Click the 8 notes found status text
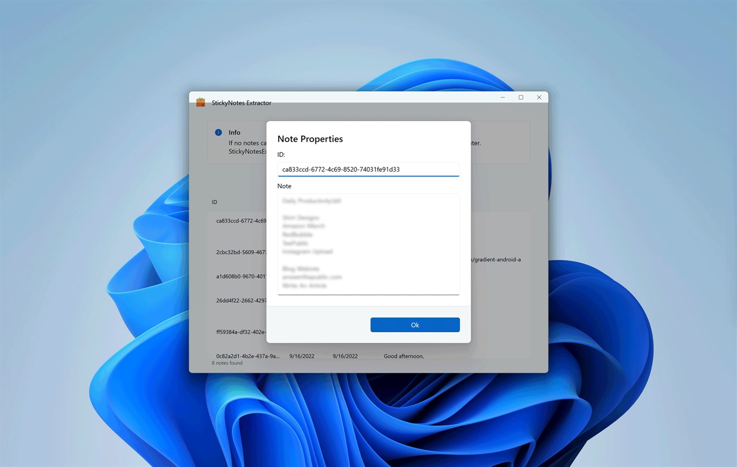This screenshot has height=467, width=737. pyautogui.click(x=227, y=363)
